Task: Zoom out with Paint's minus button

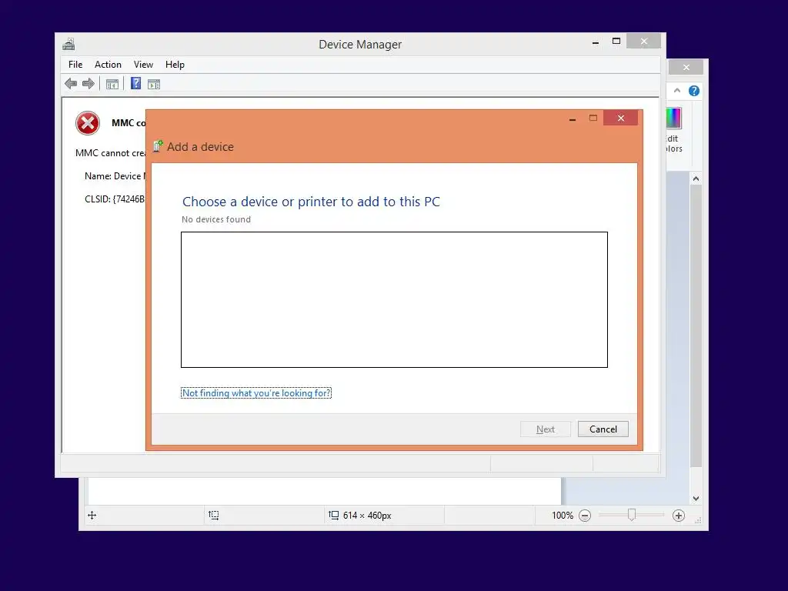Action: 585,516
